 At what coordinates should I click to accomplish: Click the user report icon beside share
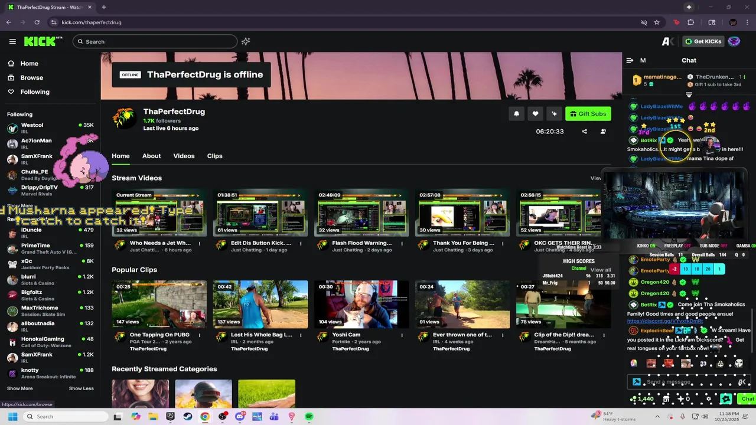pyautogui.click(x=603, y=132)
